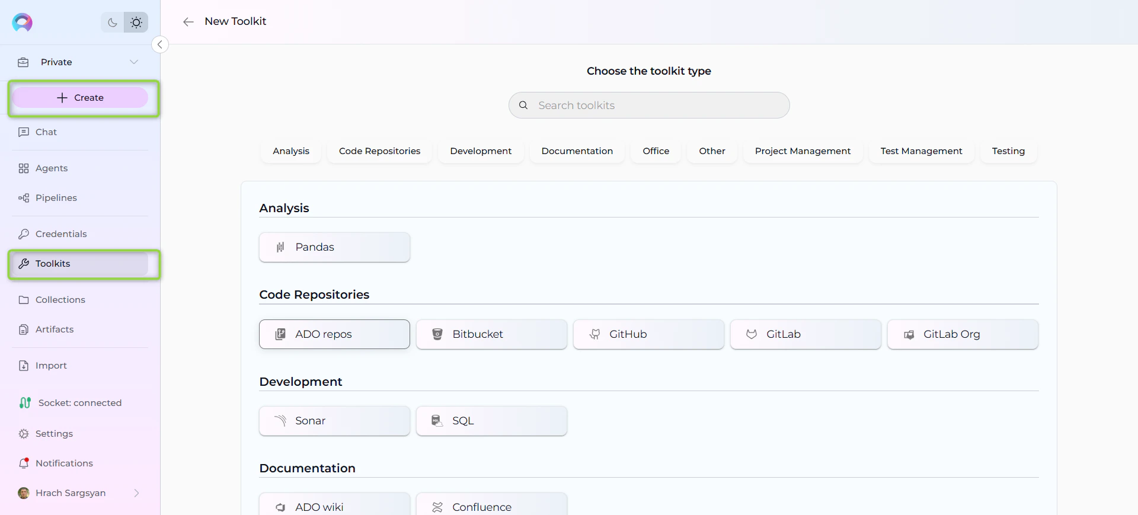Choose the Pandas toolkit
Image resolution: width=1138 pixels, height=515 pixels.
pos(334,247)
